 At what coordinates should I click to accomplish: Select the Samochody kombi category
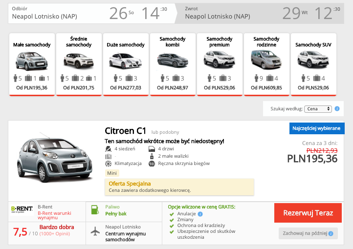point(173,64)
